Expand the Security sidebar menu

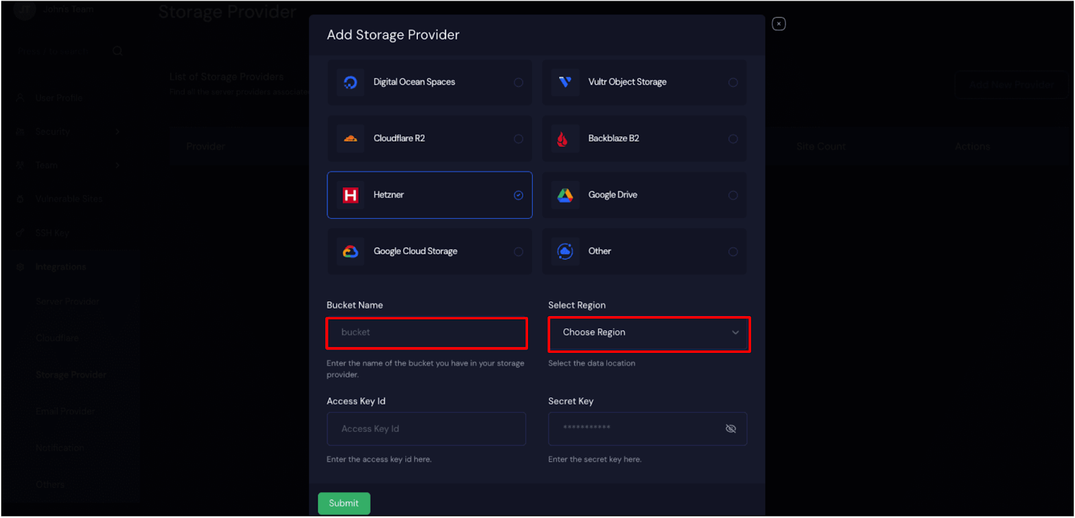pos(67,132)
